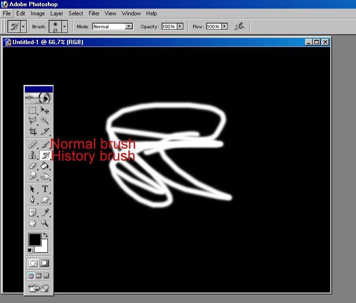Viewport: 356px width, 303px height.
Task: Pick the Hand tool
Action: 33,223
